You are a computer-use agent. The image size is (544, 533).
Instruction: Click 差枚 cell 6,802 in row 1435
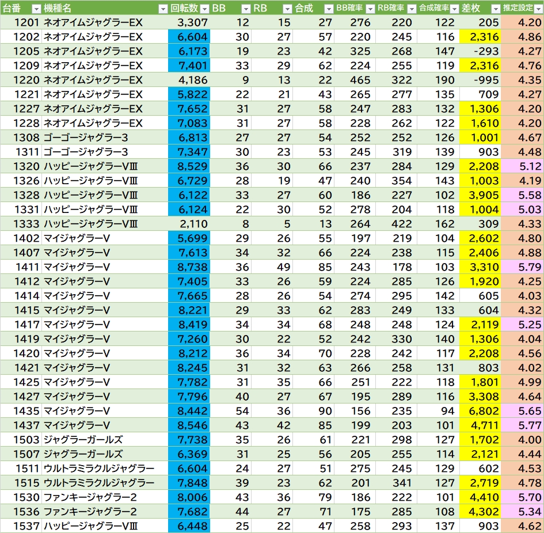pos(480,411)
